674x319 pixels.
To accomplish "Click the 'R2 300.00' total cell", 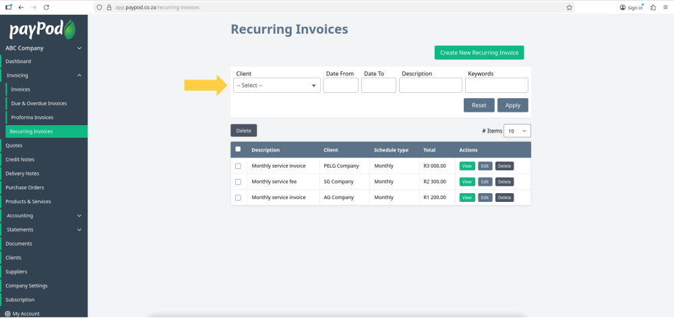I will pyautogui.click(x=435, y=182).
